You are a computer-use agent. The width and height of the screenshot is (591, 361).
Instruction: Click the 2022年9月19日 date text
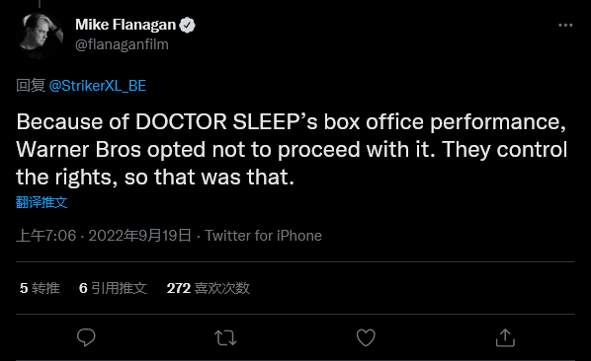[139, 236]
